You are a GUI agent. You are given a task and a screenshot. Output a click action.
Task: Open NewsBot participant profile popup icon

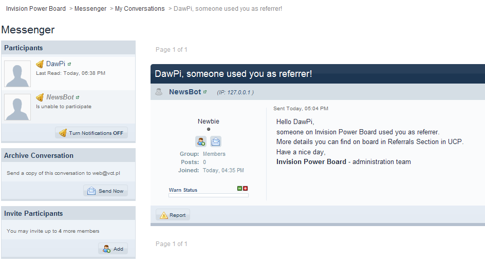click(78, 97)
